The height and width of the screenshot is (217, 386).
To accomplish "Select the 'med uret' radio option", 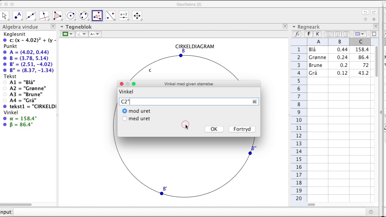I will [x=125, y=118].
